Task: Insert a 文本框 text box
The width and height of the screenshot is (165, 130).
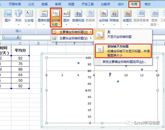Action: (29, 17)
